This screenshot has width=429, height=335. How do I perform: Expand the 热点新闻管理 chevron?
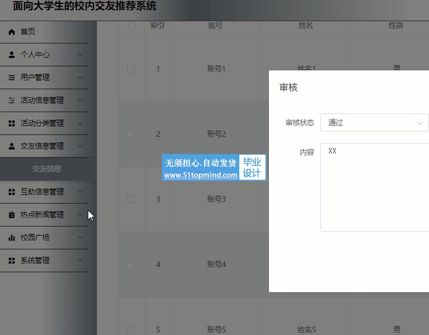coord(80,214)
